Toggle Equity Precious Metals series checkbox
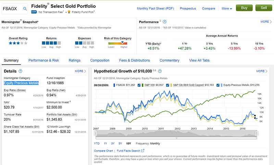The image size is (274, 165). point(218,85)
